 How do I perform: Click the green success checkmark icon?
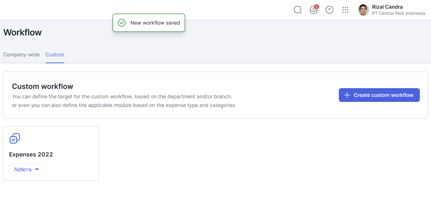point(122,23)
